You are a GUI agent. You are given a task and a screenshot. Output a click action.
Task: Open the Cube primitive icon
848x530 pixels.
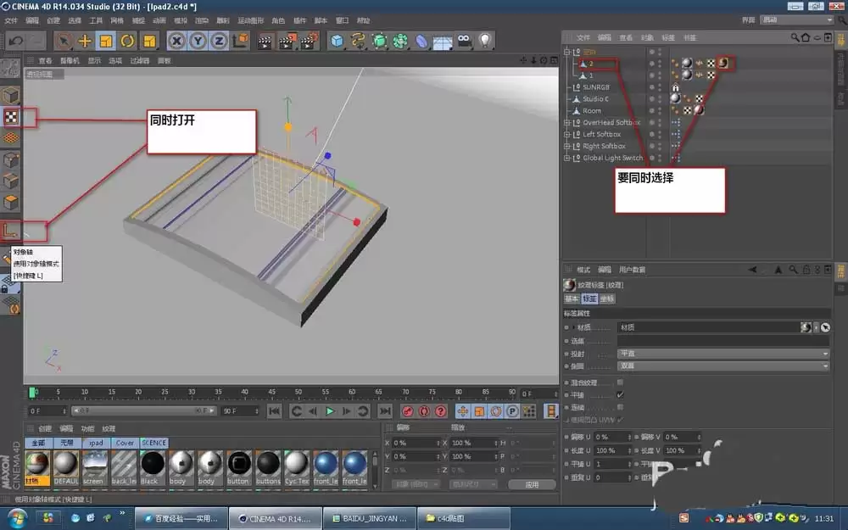(337, 40)
